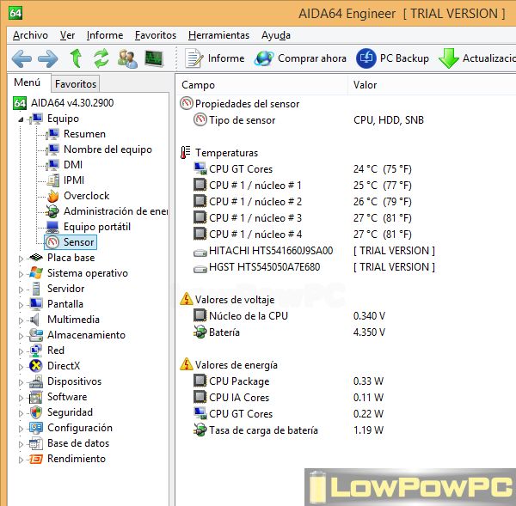Click the forward navigation arrow icon

pyautogui.click(x=48, y=58)
